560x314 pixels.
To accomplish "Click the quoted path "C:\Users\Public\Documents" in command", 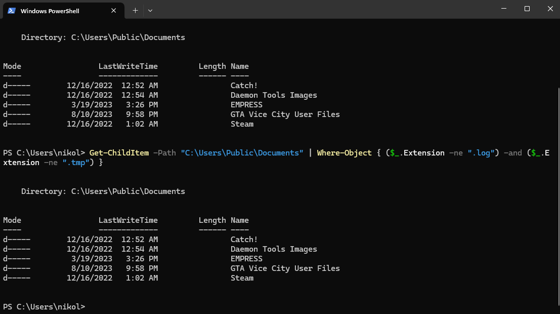I will [x=242, y=153].
